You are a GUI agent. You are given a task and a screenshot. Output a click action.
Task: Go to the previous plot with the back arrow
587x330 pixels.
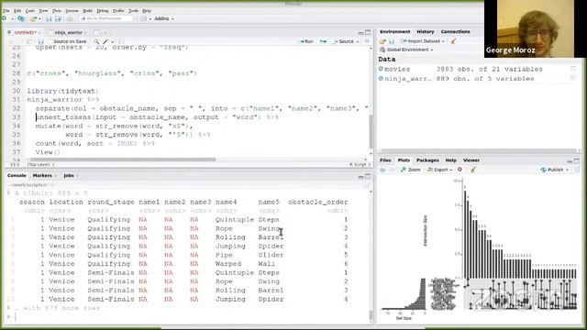(x=382, y=170)
